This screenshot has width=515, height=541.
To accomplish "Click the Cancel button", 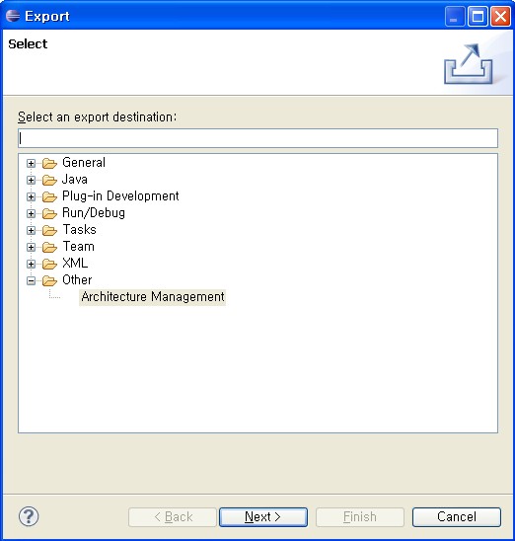I will pos(457,517).
